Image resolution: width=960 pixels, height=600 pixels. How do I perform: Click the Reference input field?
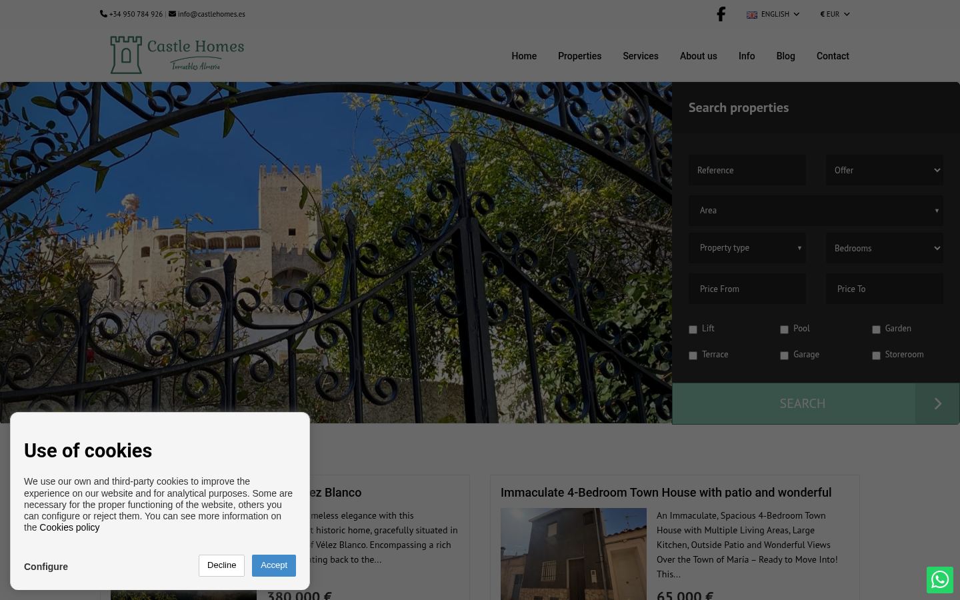coord(747,170)
